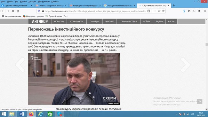The image size is (208, 117).
Task: Click the tracking protection shield icon
Action: [39, 11]
